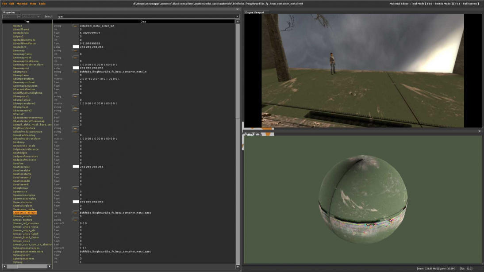
Task: Click the $phongexponenttexture path value
Action: [115, 252]
